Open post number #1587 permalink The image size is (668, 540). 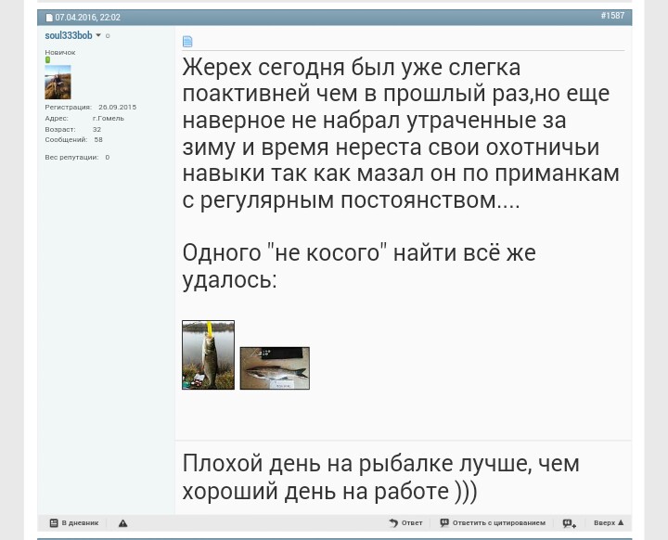(611, 16)
